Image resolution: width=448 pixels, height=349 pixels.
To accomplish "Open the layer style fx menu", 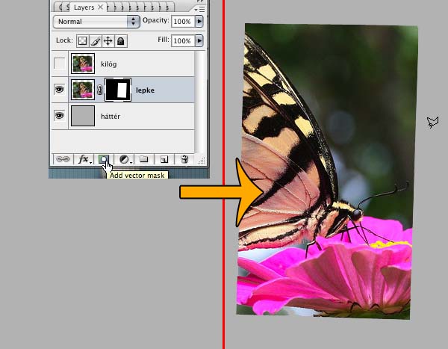I will (84, 159).
